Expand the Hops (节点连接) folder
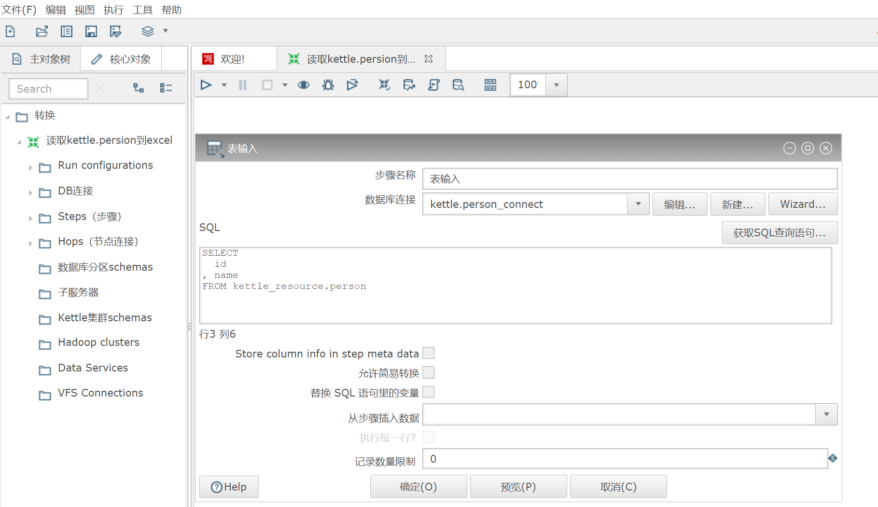The height and width of the screenshot is (507, 878). click(30, 243)
